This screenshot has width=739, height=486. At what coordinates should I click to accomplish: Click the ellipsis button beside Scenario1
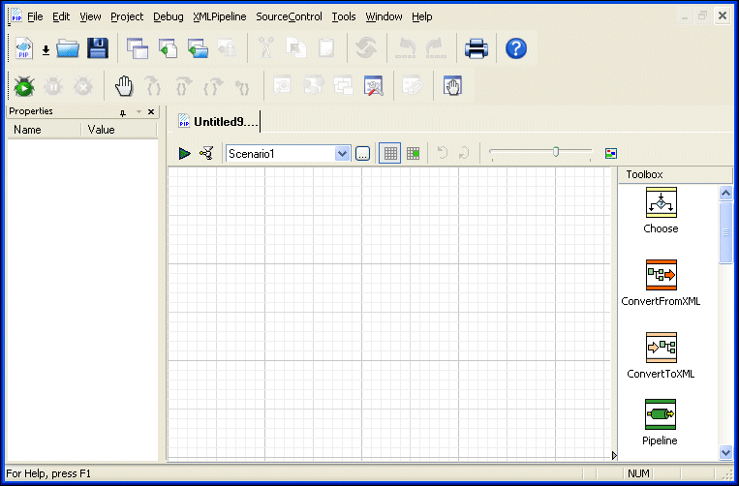click(362, 153)
